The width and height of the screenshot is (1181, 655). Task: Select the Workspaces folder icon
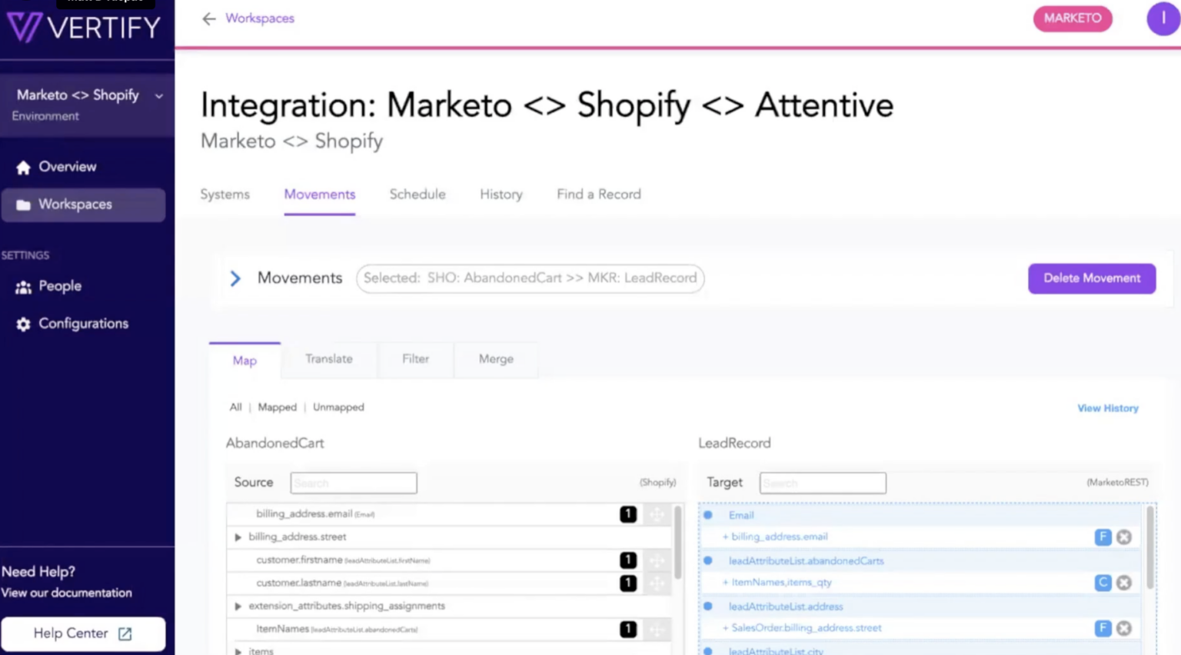tap(23, 204)
